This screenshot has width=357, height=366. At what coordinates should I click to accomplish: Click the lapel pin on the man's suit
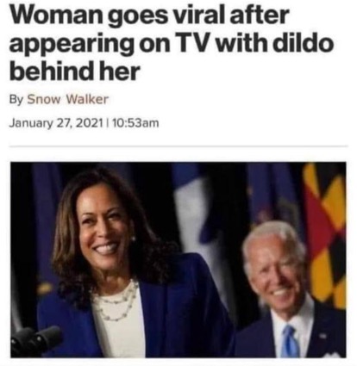tap(323, 336)
